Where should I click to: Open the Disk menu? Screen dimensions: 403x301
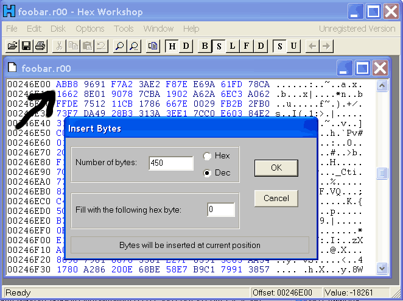(58, 29)
